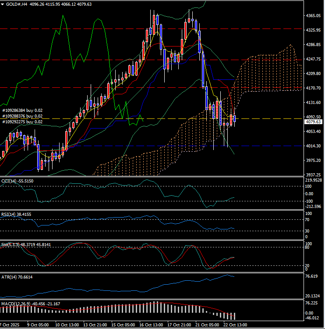Select the blue dashed horizontal line
The width and height of the screenshot is (325, 329).
pyautogui.click(x=131, y=146)
